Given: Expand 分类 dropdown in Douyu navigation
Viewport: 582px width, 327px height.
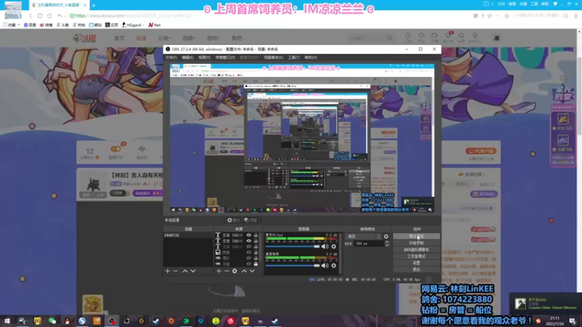Looking at the screenshot, I should click(x=164, y=39).
